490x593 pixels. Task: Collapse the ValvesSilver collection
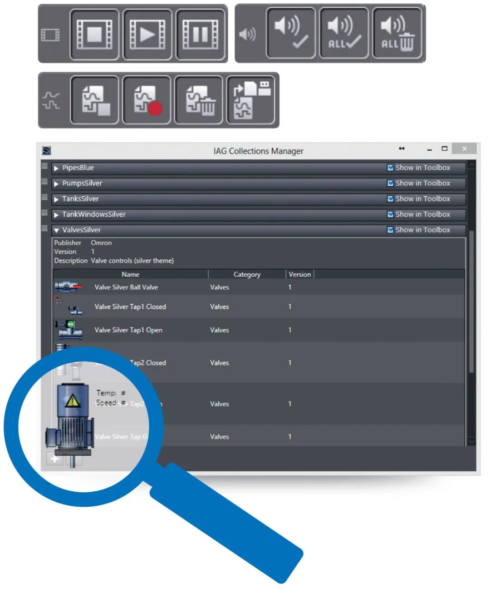click(x=56, y=230)
